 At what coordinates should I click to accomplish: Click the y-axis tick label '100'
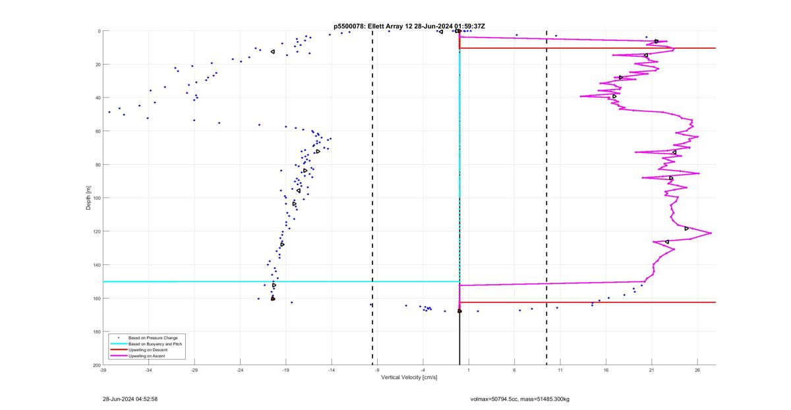pyautogui.click(x=96, y=198)
